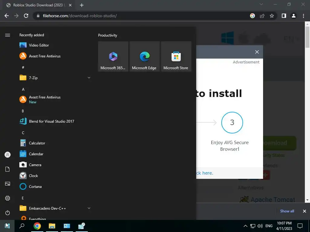310x232 pixels.
Task: Show hidden tray icons chevron
Action: [x=245, y=226]
